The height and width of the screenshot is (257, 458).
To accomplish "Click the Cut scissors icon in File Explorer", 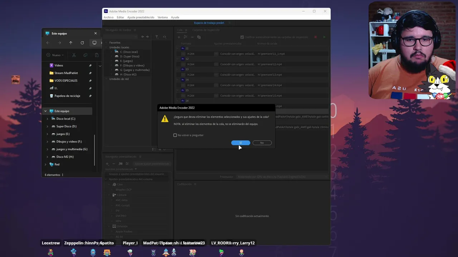I will coord(74,55).
